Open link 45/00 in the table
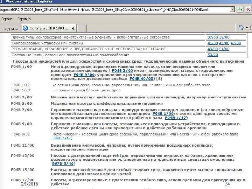 tap(224, 43)
